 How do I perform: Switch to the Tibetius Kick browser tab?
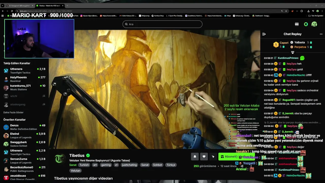[x=50, y=6]
